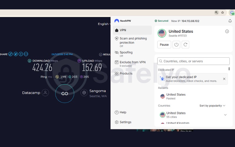Open the Sort by popularity dropdown
The height and width of the screenshot is (147, 235).
212,106
